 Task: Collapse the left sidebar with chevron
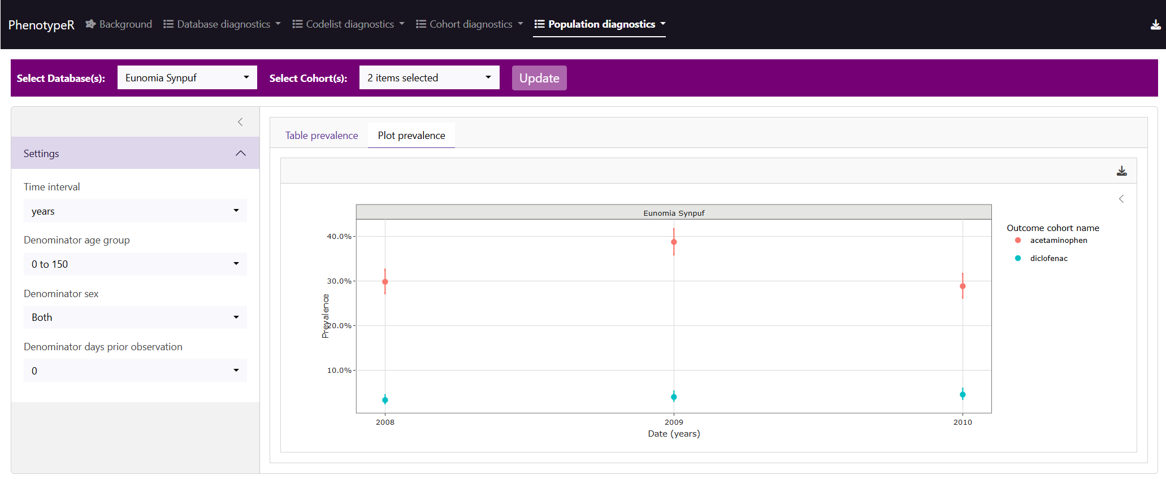[x=240, y=122]
